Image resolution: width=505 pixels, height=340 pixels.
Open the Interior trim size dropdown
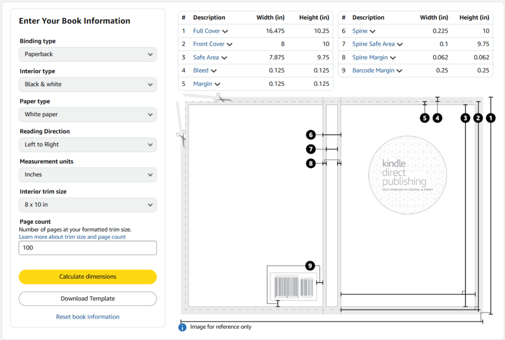[x=88, y=205]
